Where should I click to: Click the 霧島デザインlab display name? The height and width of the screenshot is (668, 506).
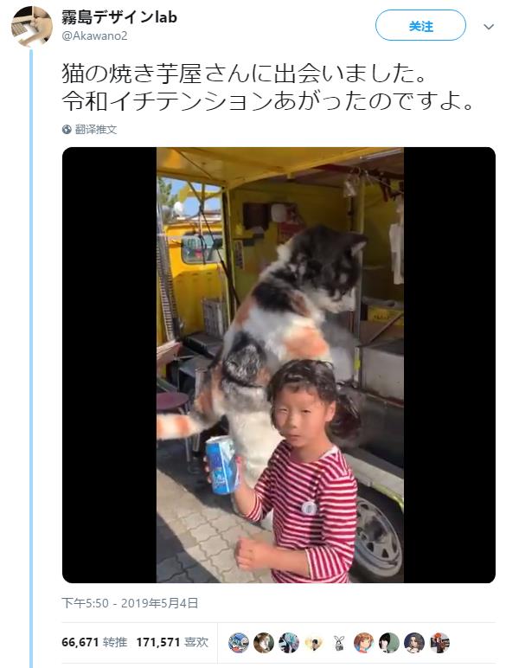[x=119, y=17]
